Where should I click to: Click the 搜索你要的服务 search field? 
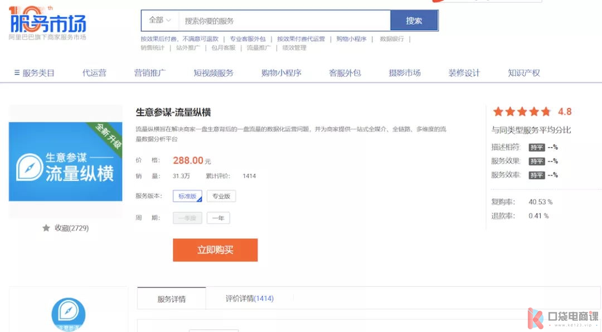click(x=284, y=21)
